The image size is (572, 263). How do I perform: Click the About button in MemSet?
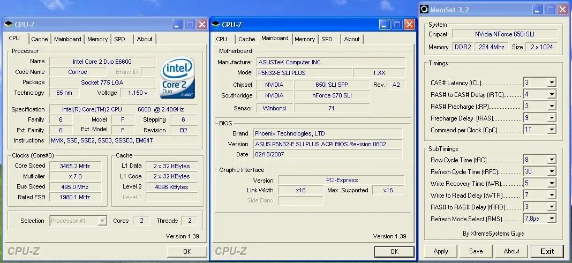click(x=511, y=251)
